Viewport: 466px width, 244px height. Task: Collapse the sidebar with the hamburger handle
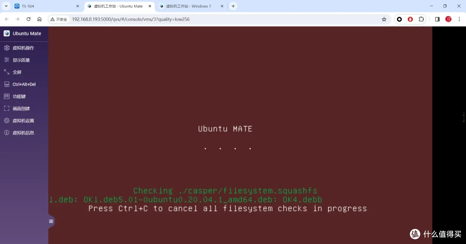pyautogui.click(x=51, y=222)
